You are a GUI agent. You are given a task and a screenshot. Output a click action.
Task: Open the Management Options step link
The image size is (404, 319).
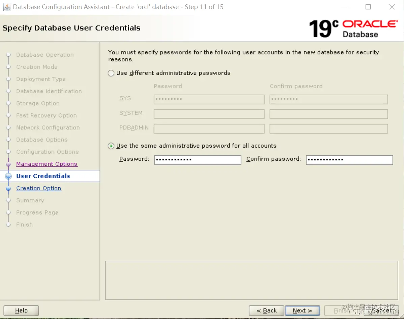47,164
